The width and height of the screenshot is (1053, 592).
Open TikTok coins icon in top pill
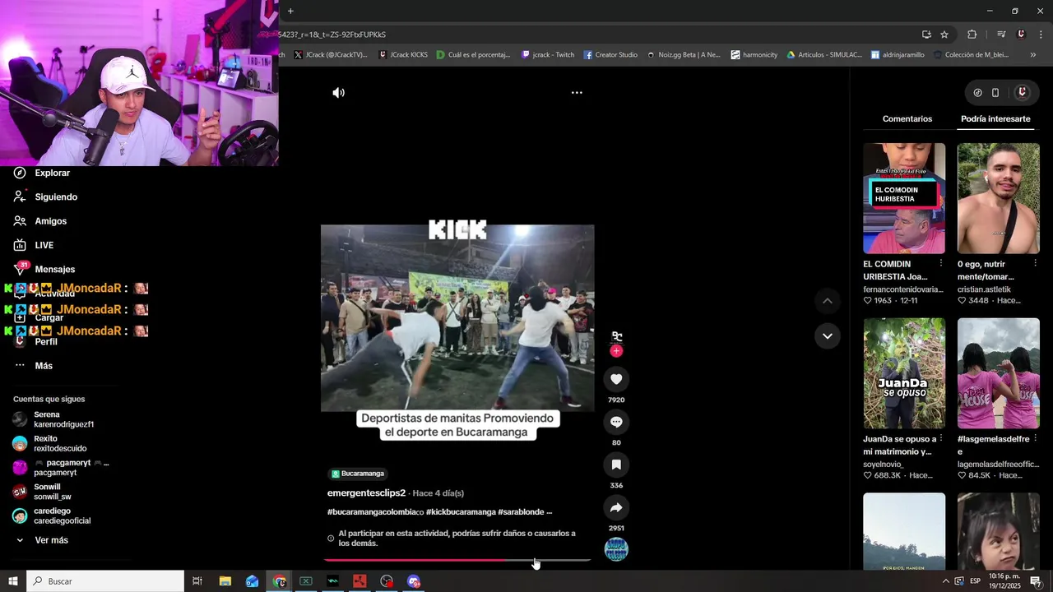(x=977, y=93)
